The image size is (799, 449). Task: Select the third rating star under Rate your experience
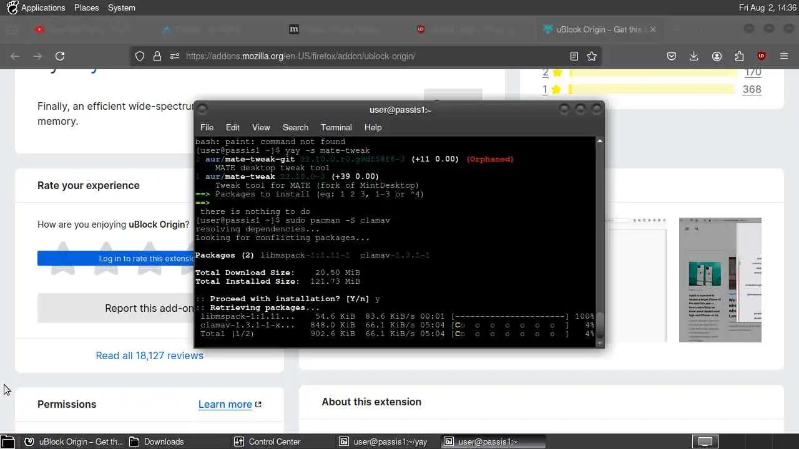(x=150, y=258)
